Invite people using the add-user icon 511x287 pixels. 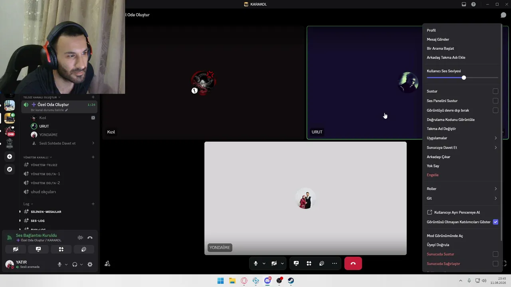click(107, 263)
